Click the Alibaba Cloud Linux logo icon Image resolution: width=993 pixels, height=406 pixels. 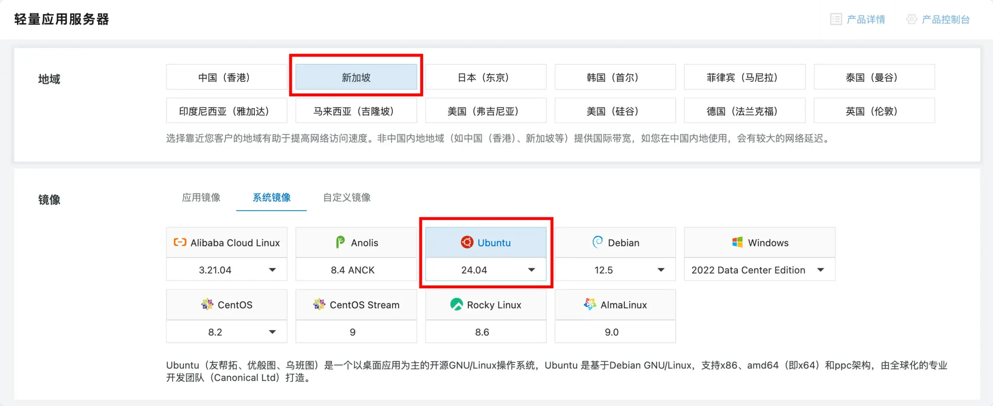[x=180, y=242]
